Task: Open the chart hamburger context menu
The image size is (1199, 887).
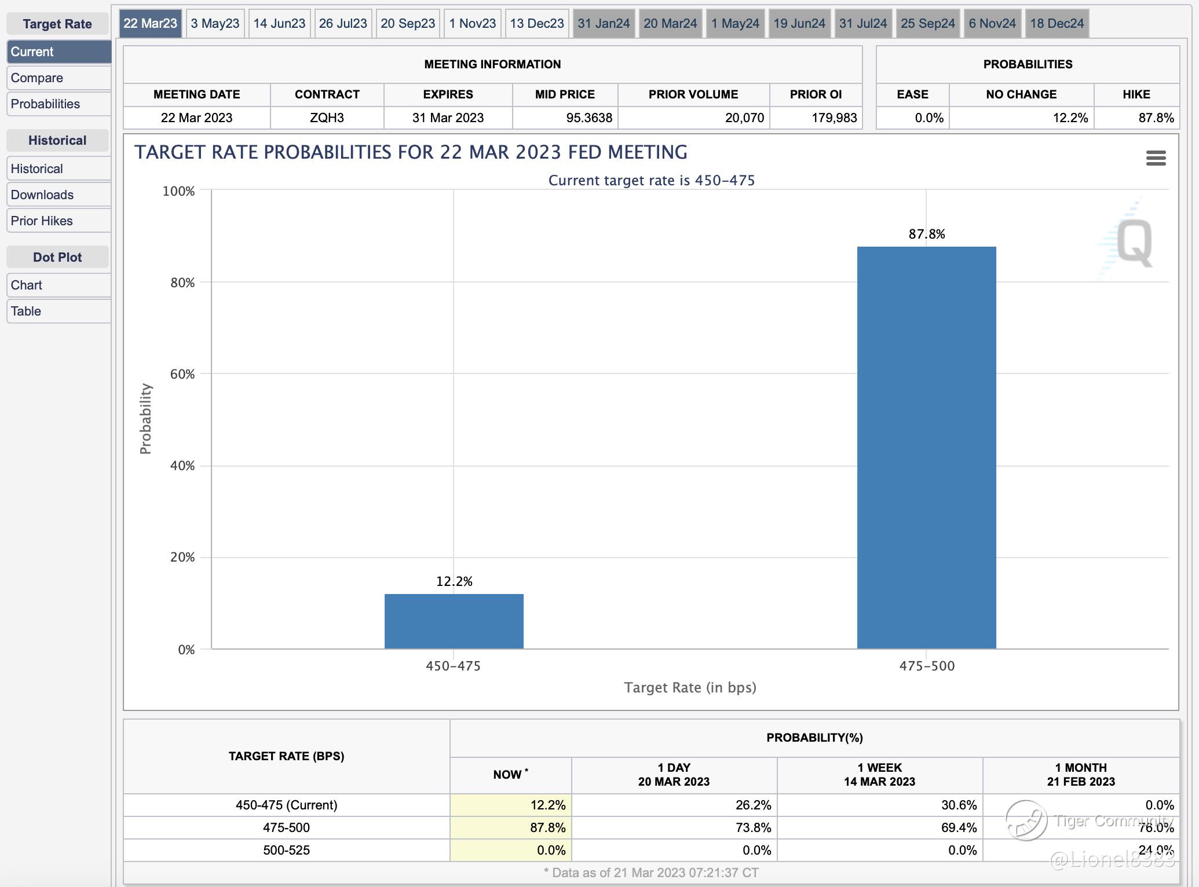Action: coord(1156,158)
